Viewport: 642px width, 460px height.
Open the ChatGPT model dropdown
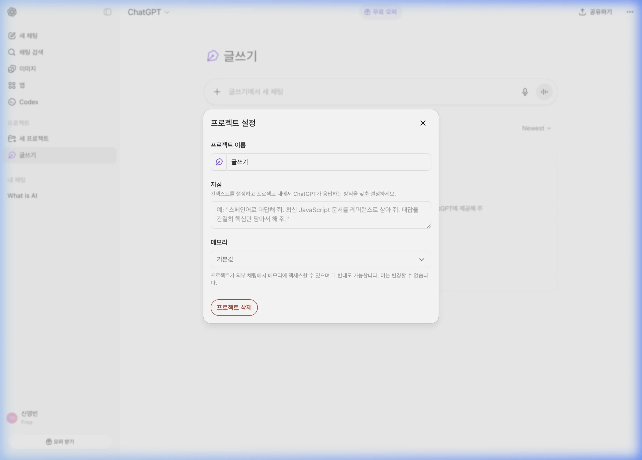(148, 12)
